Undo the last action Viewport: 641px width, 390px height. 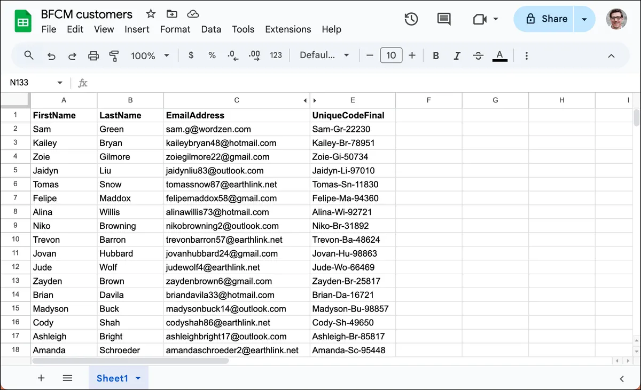tap(51, 55)
